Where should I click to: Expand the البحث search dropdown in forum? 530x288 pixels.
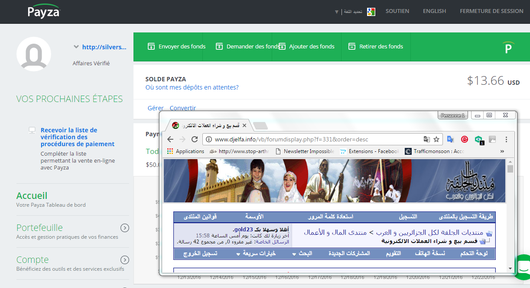[302, 253]
